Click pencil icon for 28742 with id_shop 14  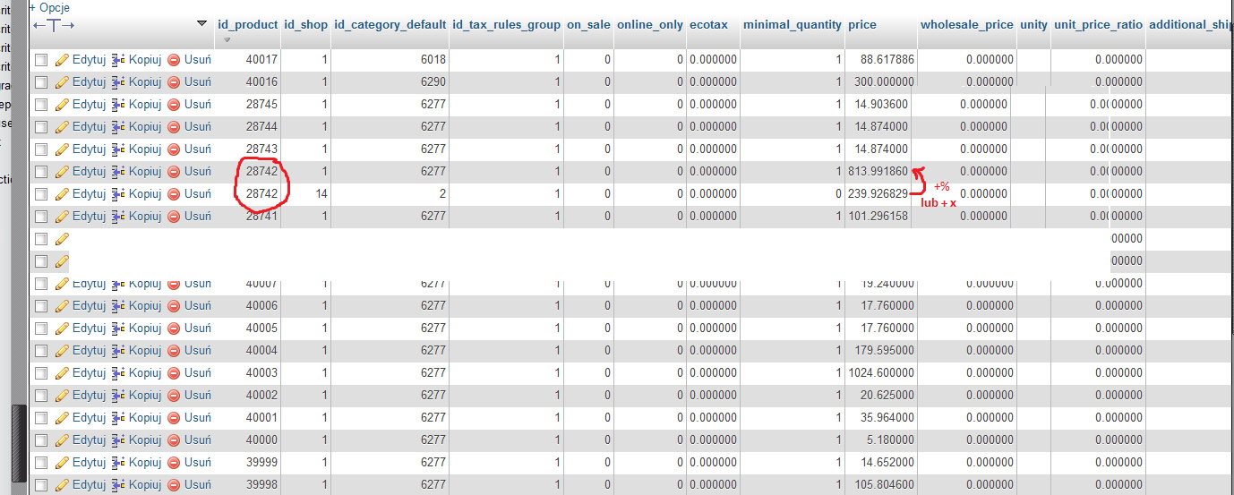(x=62, y=194)
